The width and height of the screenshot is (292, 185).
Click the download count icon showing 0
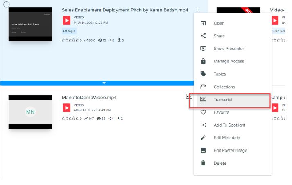point(119,40)
